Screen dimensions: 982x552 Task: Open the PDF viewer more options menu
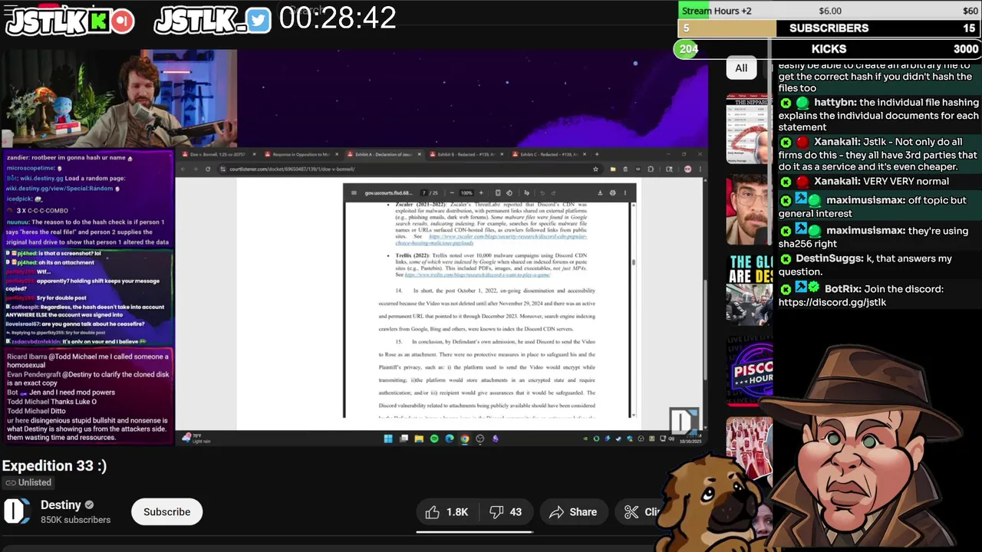pos(624,192)
